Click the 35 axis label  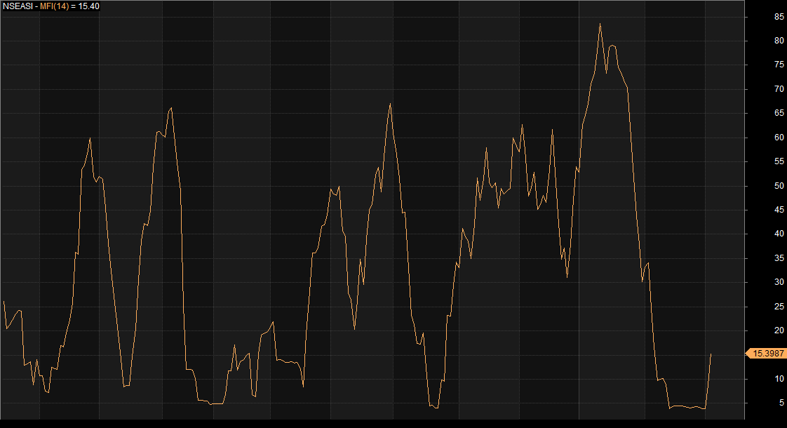(779, 258)
